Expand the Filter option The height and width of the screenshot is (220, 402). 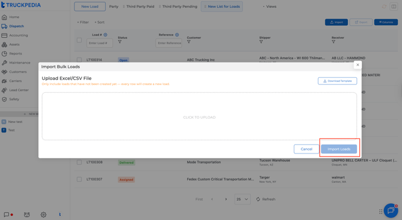point(83,22)
